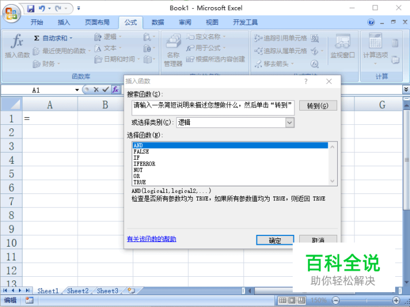Click zoom in plus button
The width and height of the screenshot is (410, 307).
pos(396,300)
